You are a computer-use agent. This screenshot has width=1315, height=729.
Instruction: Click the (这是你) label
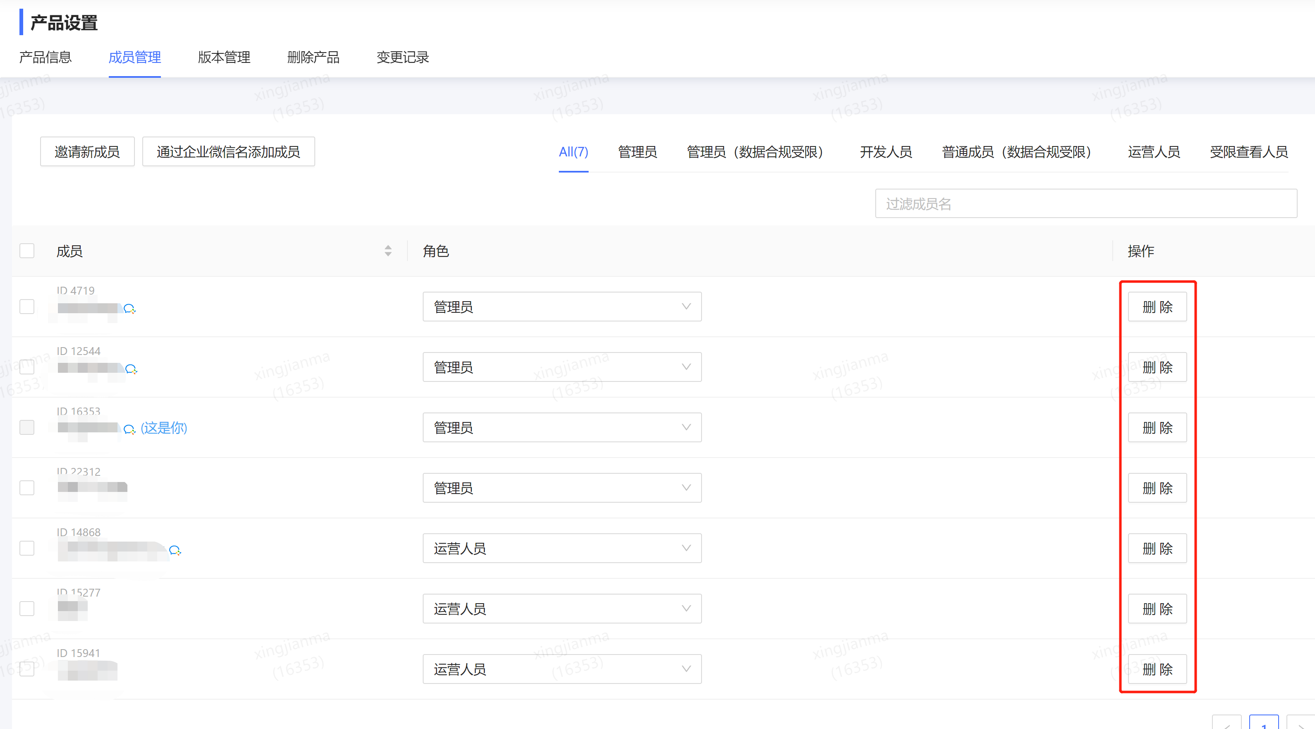[164, 428]
